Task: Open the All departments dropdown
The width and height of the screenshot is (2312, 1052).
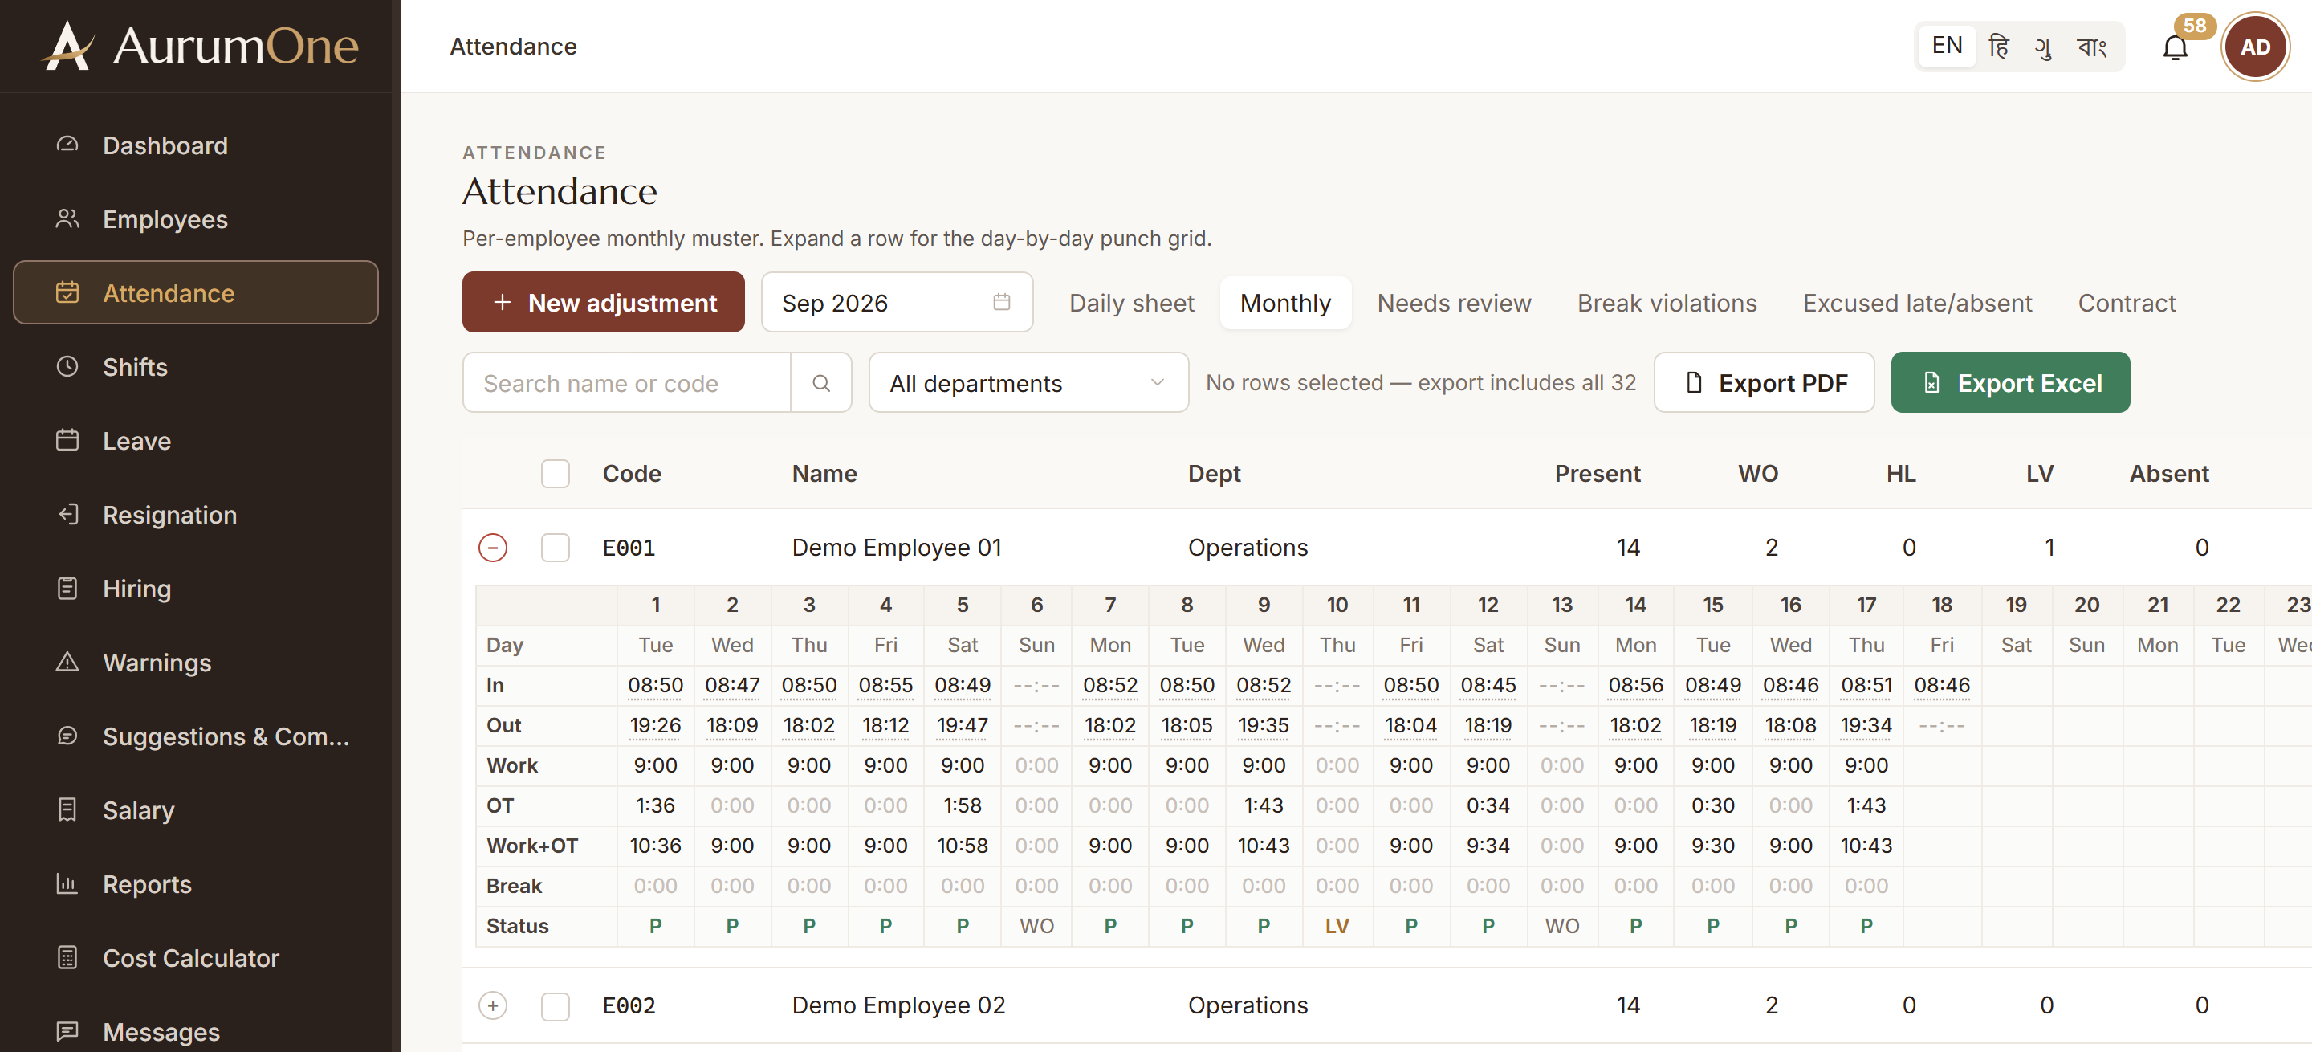Action: click(x=1028, y=383)
